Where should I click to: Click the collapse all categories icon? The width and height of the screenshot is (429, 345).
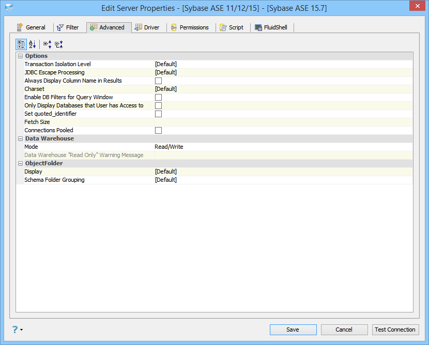59,44
